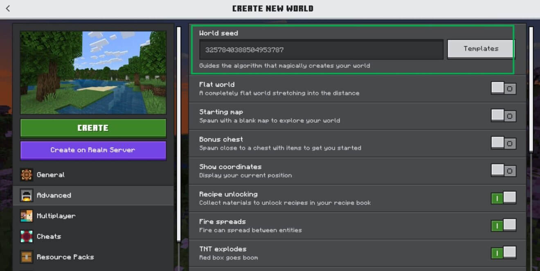Click 'Red box goes boom' description

[228, 258]
